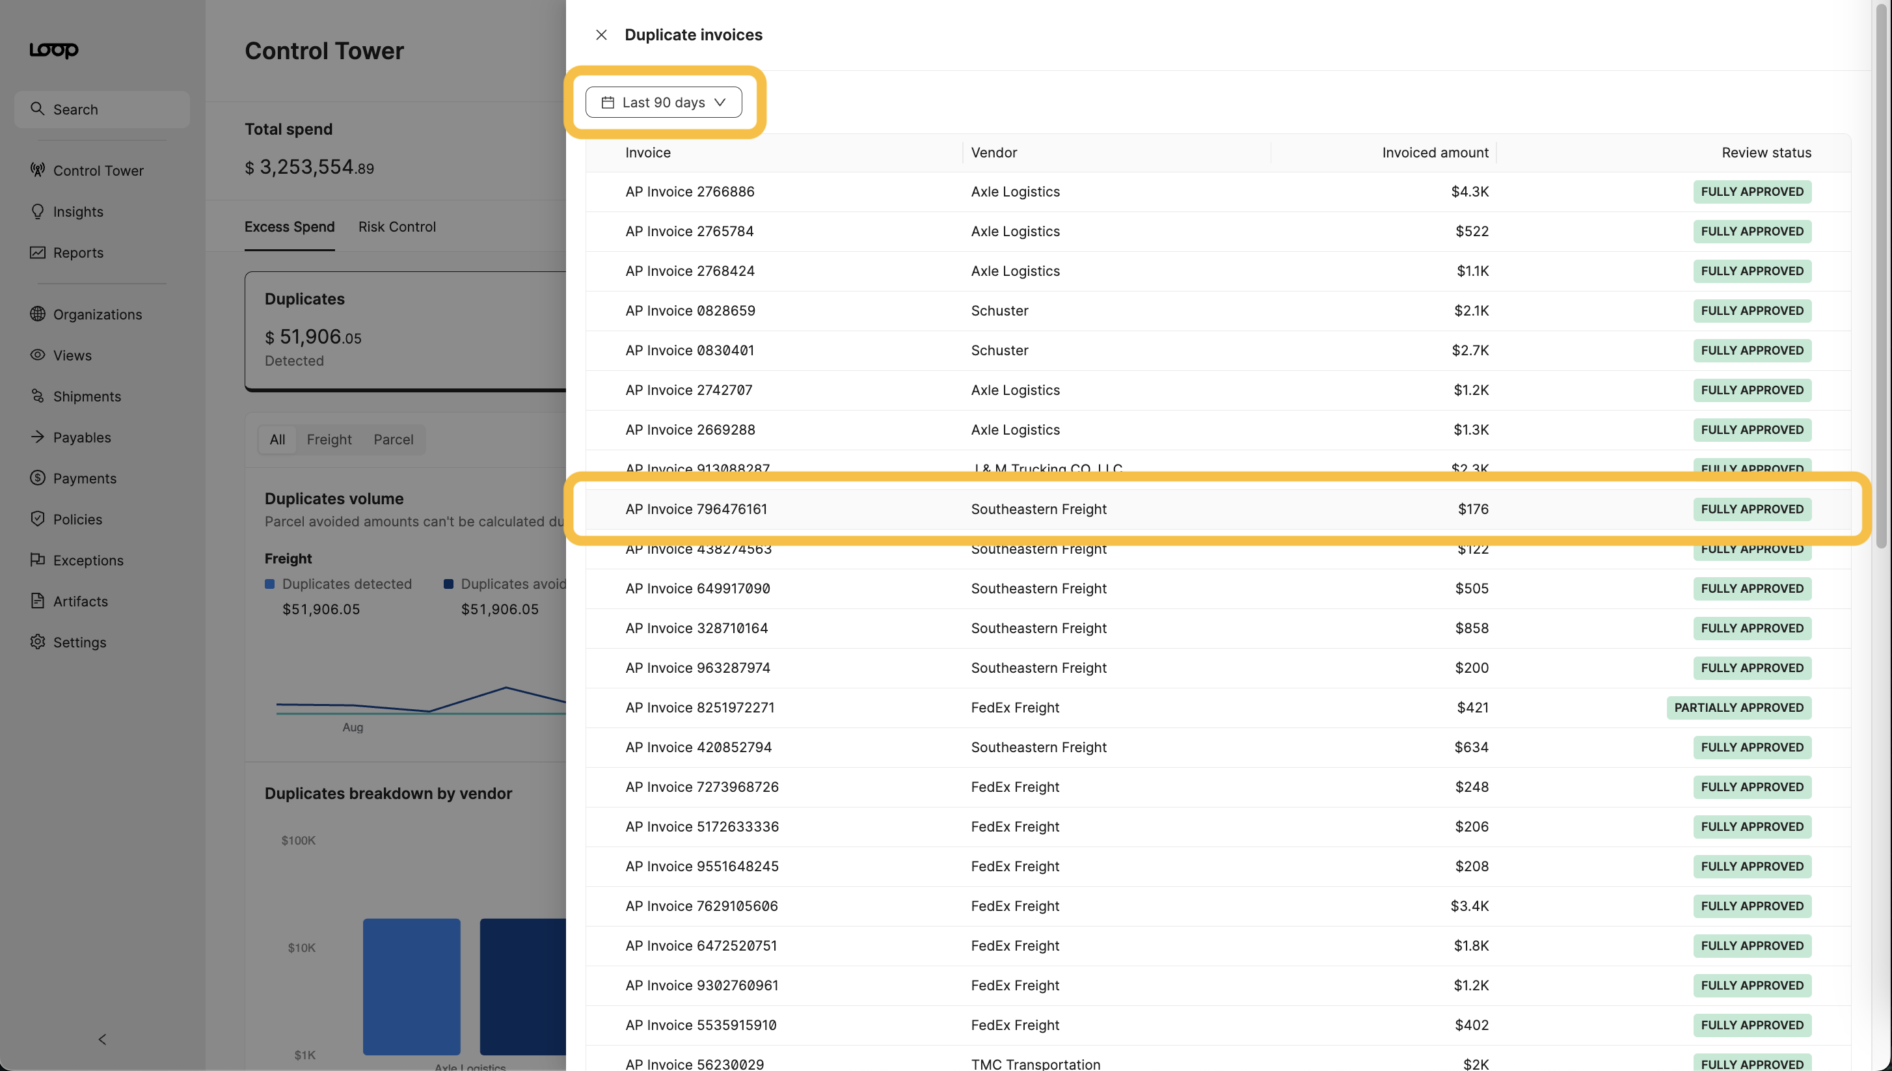This screenshot has height=1071, width=1892.
Task: Select the All filter tab
Action: [277, 440]
